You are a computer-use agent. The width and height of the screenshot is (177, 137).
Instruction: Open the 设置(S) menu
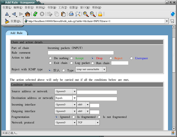point(73,7)
